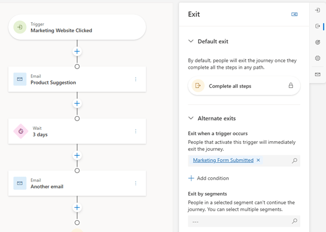
Task: Click the envelope icon in side rail
Action: [x=318, y=75]
